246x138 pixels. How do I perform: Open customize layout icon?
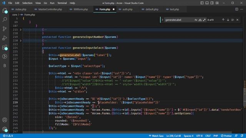[x=217, y=3]
